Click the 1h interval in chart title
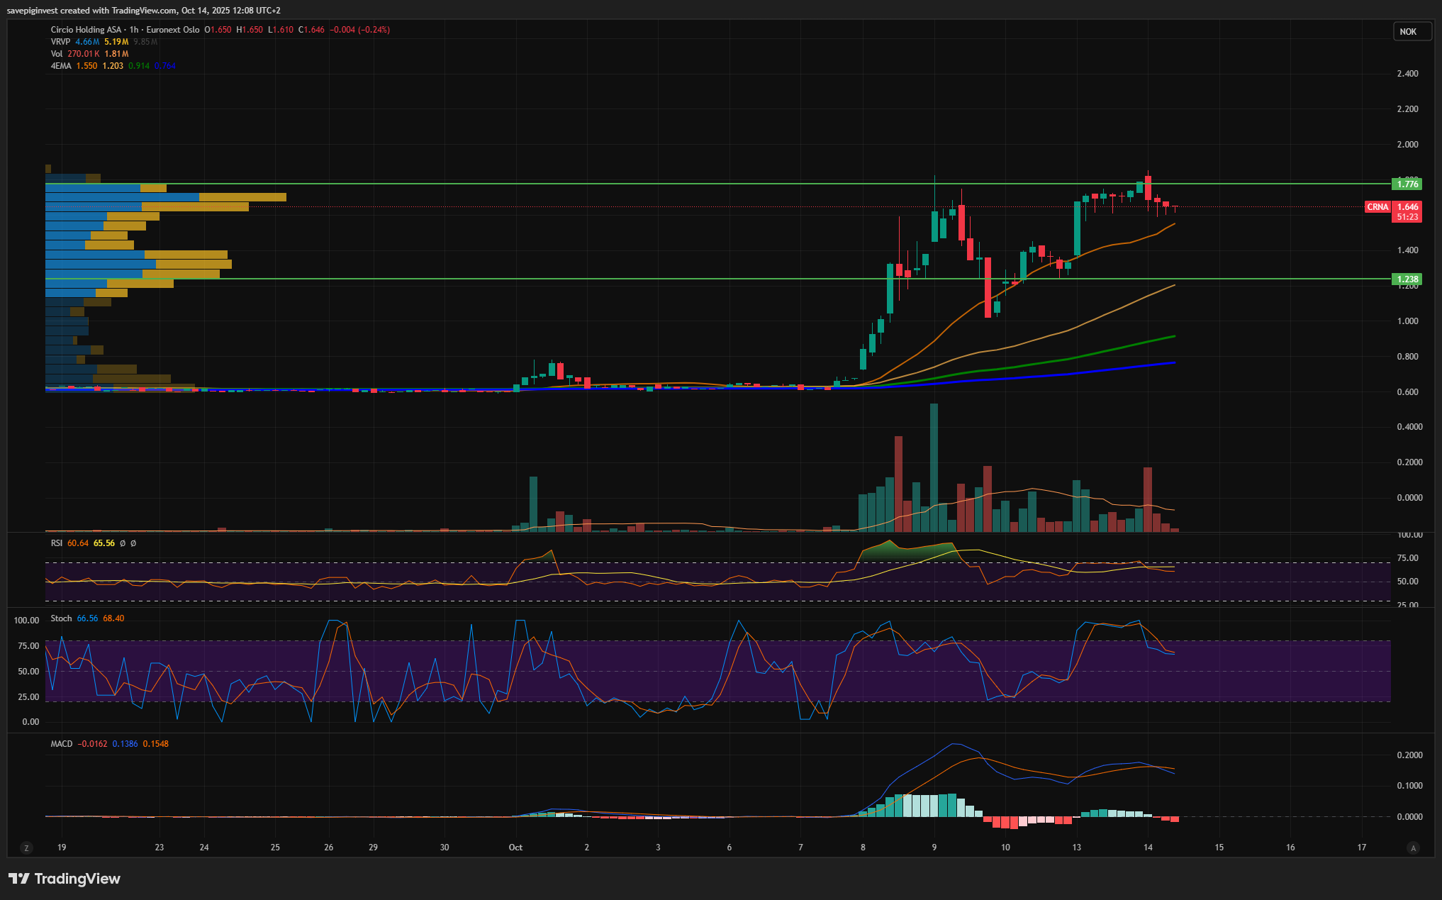 pyautogui.click(x=134, y=30)
